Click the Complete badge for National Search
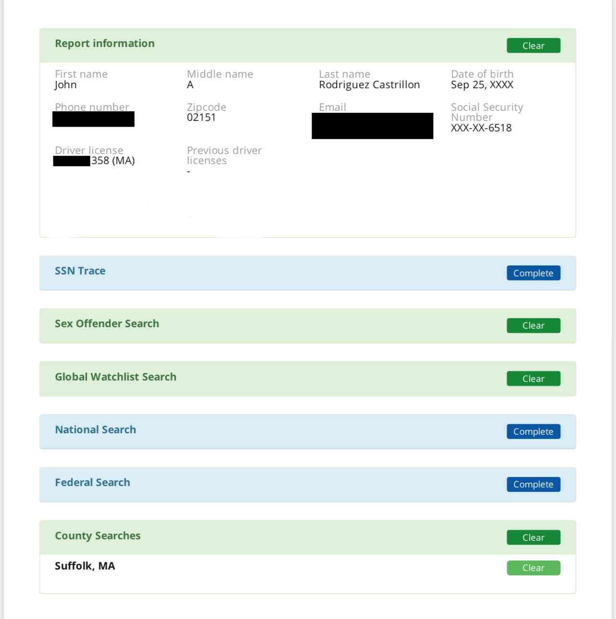The width and height of the screenshot is (616, 619). (533, 431)
